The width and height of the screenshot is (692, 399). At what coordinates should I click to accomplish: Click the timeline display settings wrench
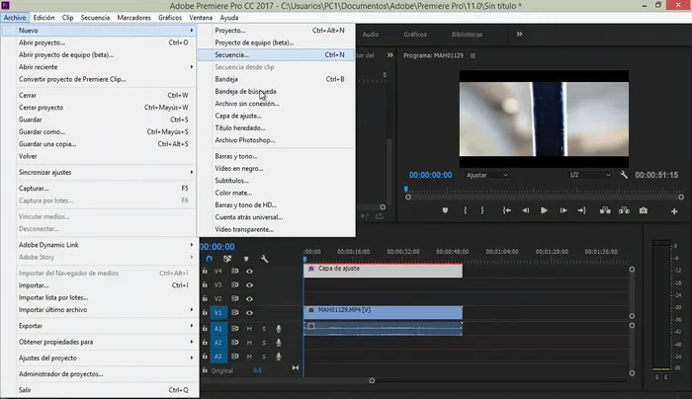pos(265,260)
